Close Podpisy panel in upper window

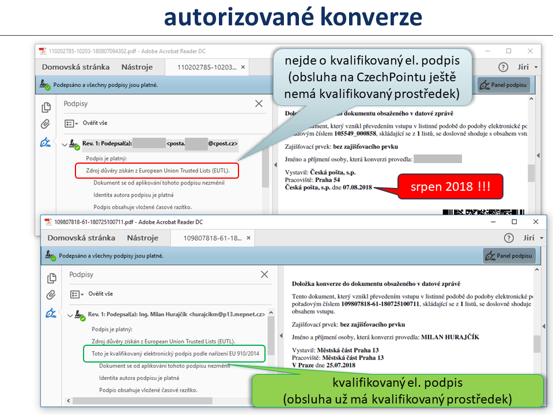tap(259, 103)
